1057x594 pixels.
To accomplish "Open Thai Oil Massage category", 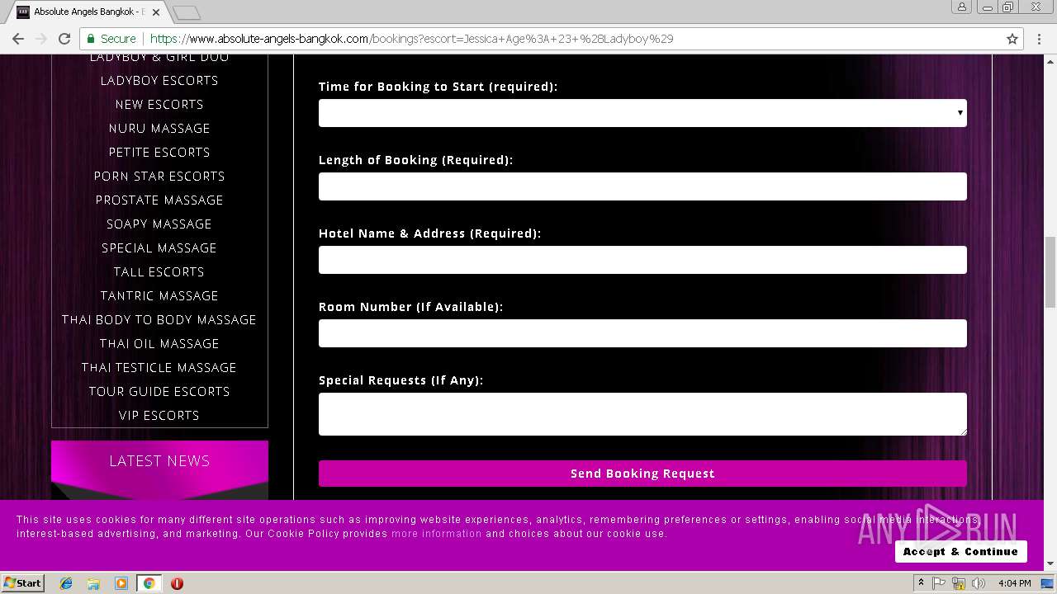I will (x=159, y=344).
